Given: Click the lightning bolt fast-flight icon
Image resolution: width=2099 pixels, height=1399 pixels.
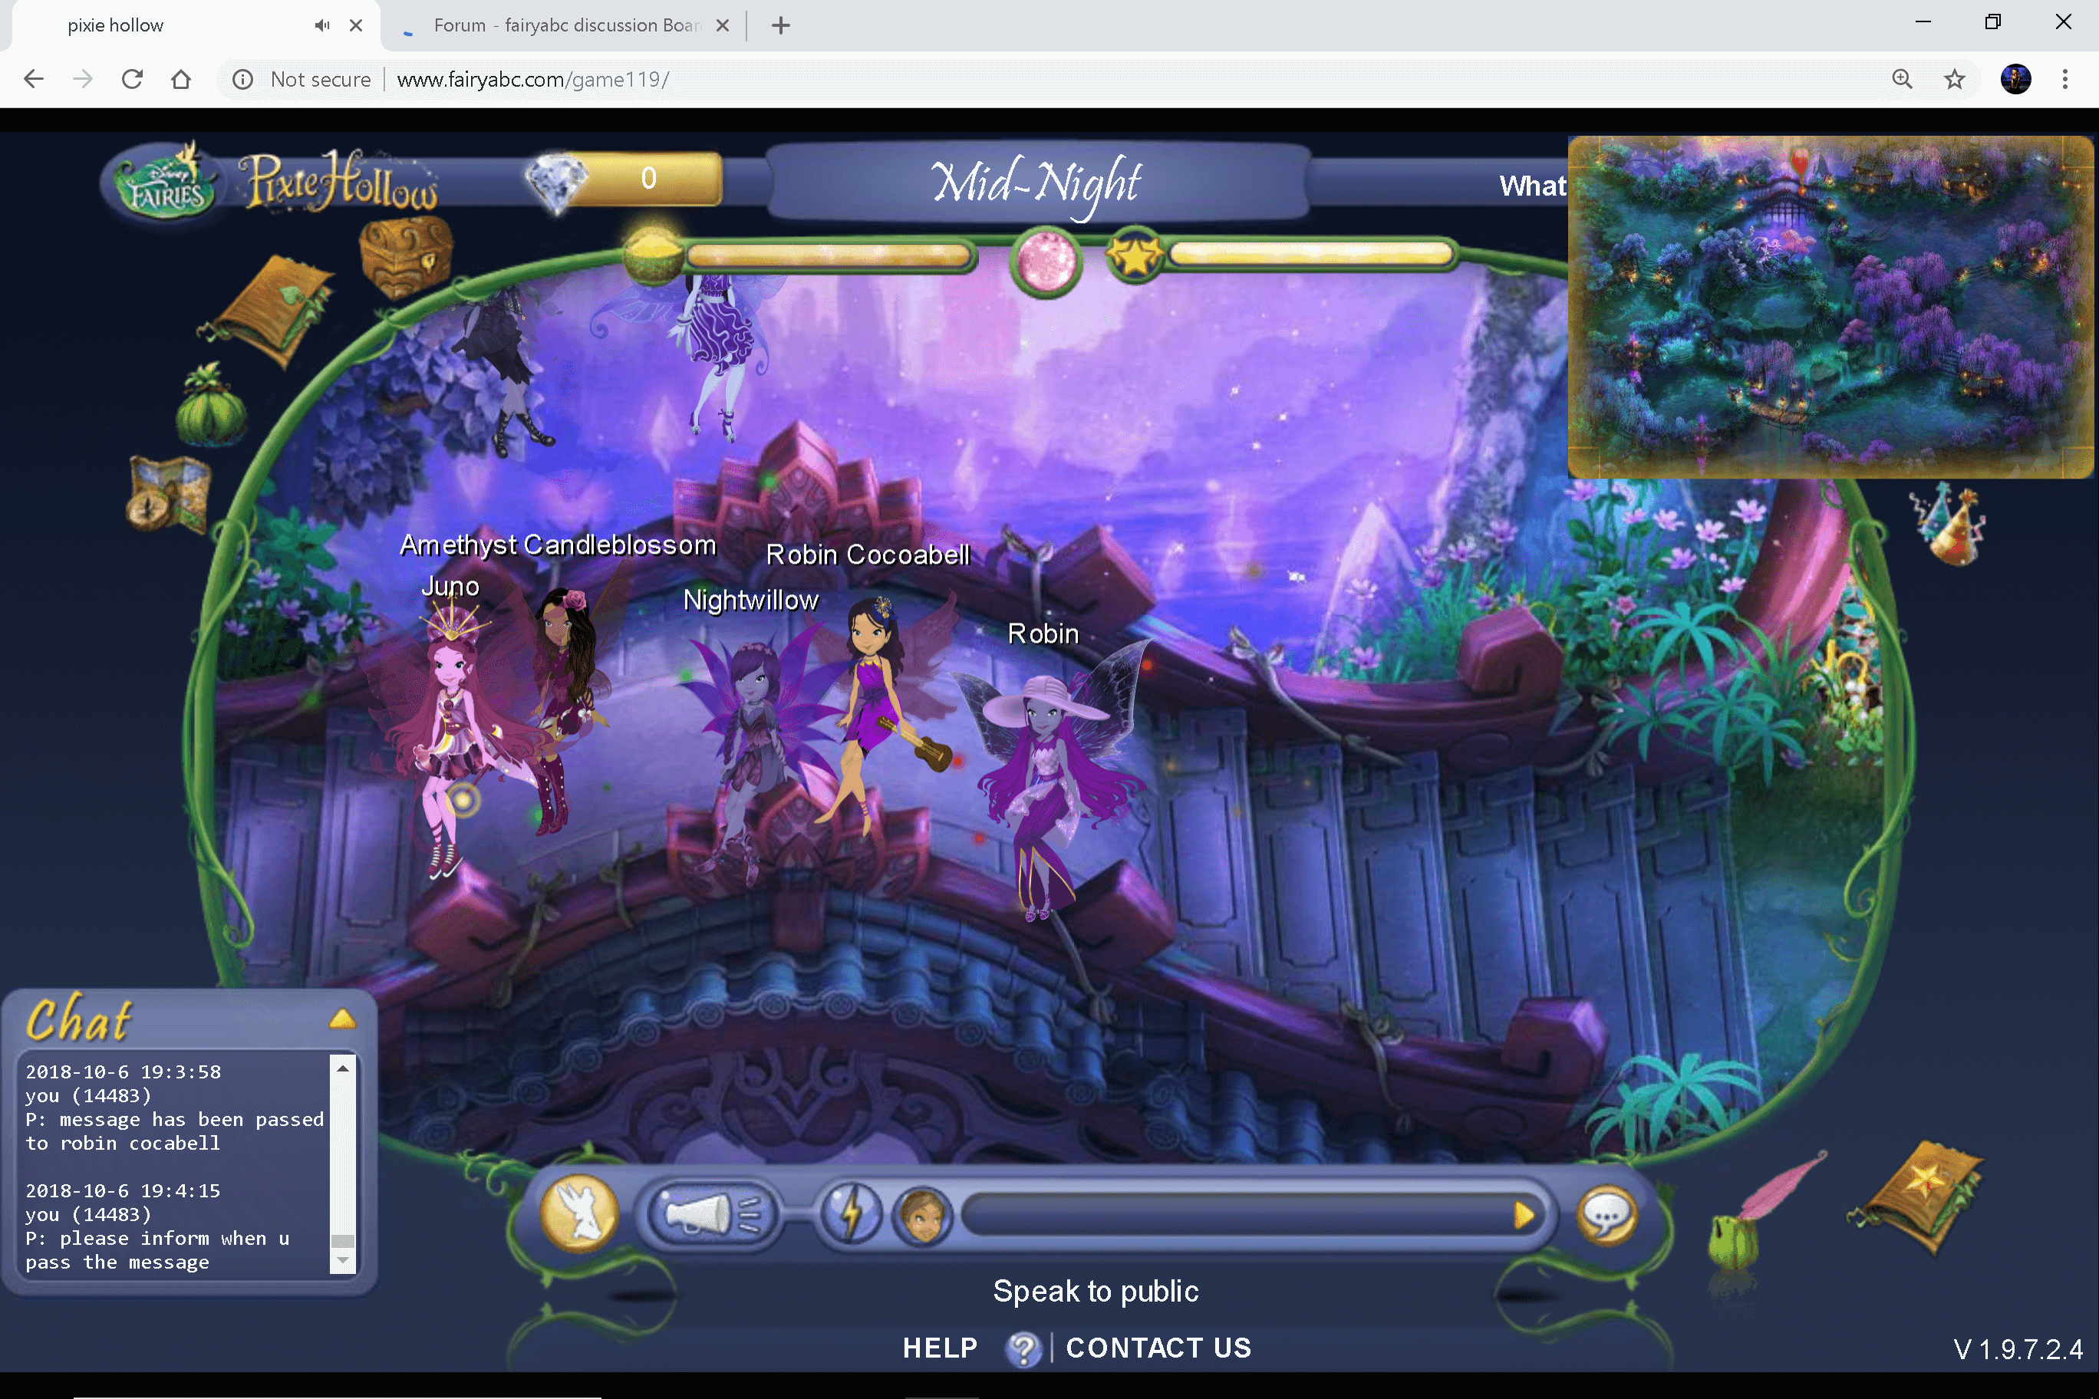Looking at the screenshot, I should click(x=852, y=1213).
